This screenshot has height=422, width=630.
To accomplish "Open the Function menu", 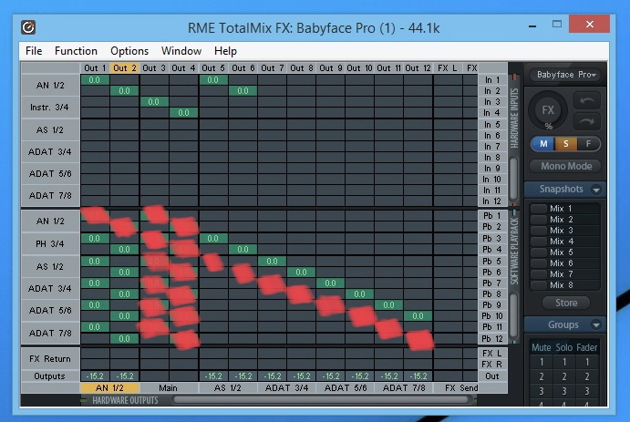I will coord(76,51).
